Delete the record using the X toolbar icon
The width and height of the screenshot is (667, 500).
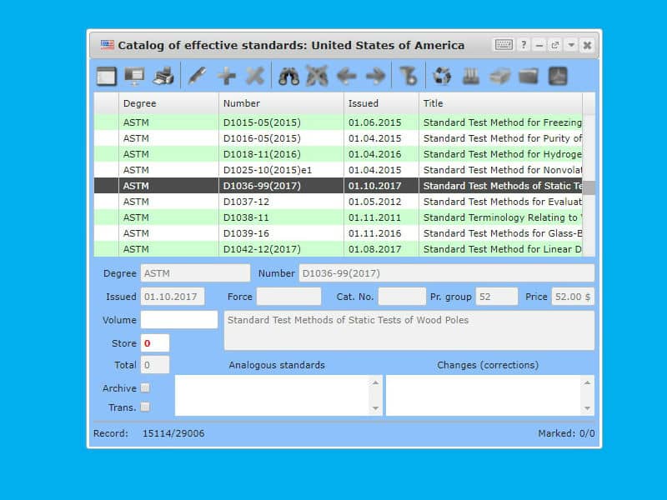[255, 77]
